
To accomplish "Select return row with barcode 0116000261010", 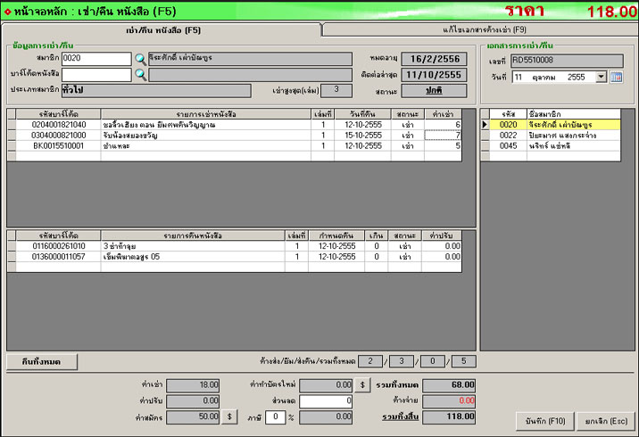I will click(235, 246).
